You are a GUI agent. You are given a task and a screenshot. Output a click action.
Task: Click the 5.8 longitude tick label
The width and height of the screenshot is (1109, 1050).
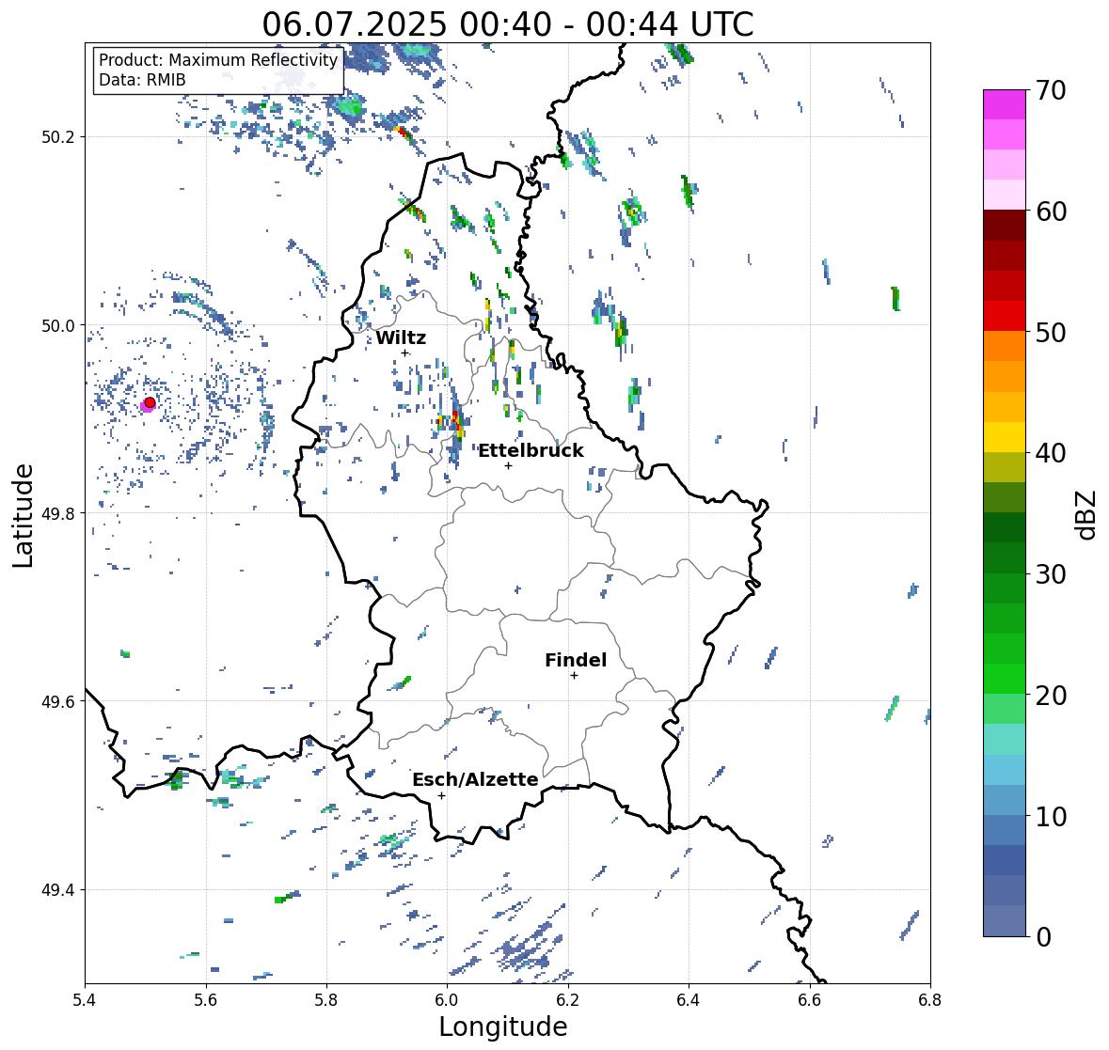point(326,1000)
